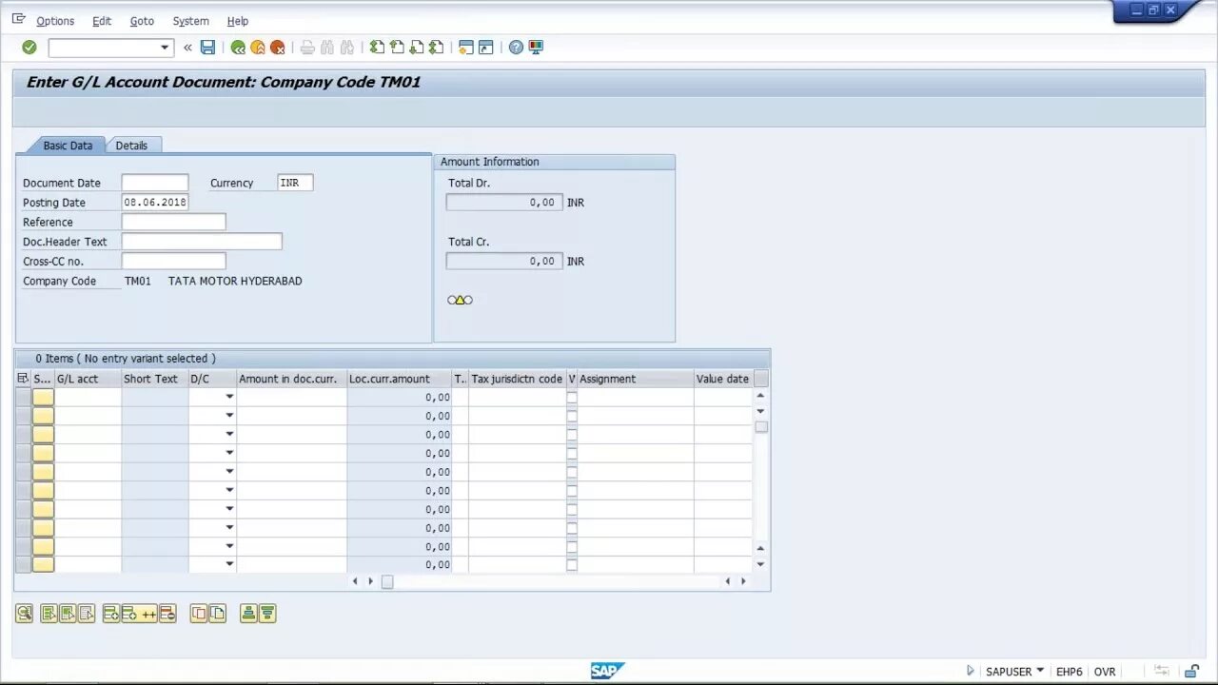Tick the V checkbox in second item row

[572, 416]
